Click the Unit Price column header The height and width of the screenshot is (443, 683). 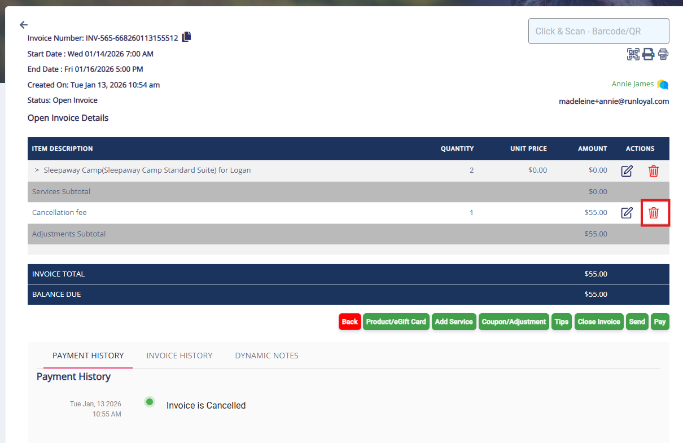[528, 149]
